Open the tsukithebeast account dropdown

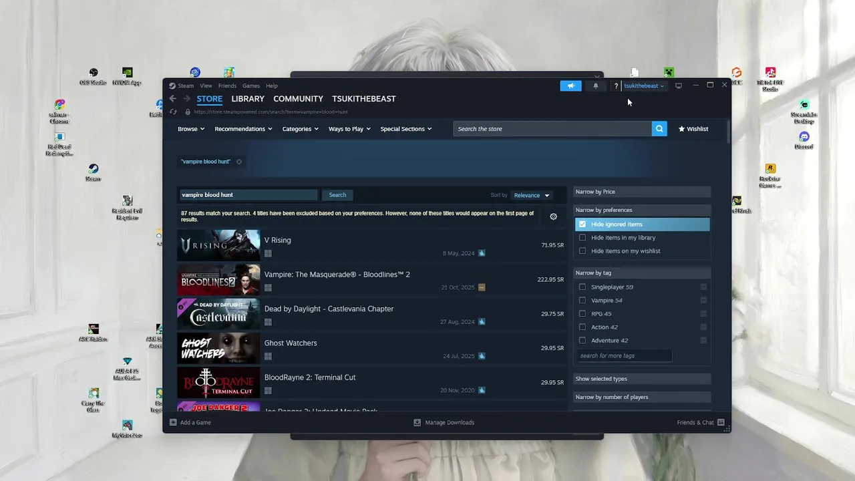[x=644, y=86]
